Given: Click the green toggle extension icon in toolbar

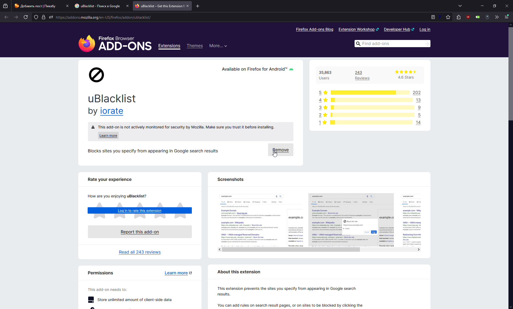Looking at the screenshot, I should click(478, 17).
